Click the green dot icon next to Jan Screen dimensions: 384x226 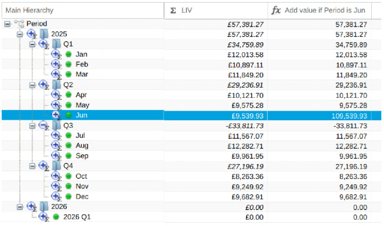[x=68, y=54]
